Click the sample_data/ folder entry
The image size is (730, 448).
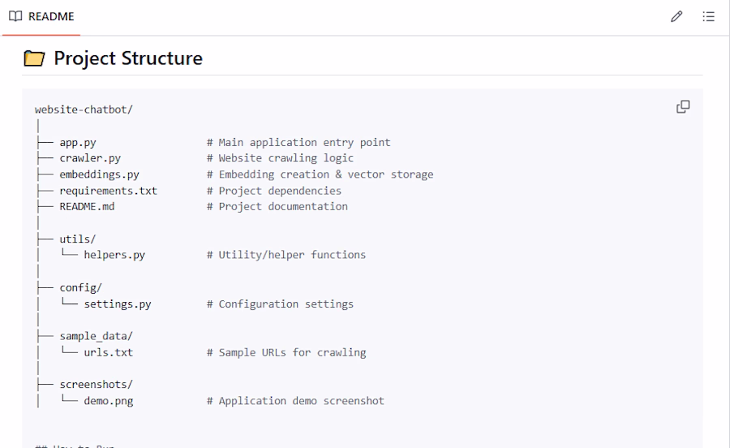point(96,336)
